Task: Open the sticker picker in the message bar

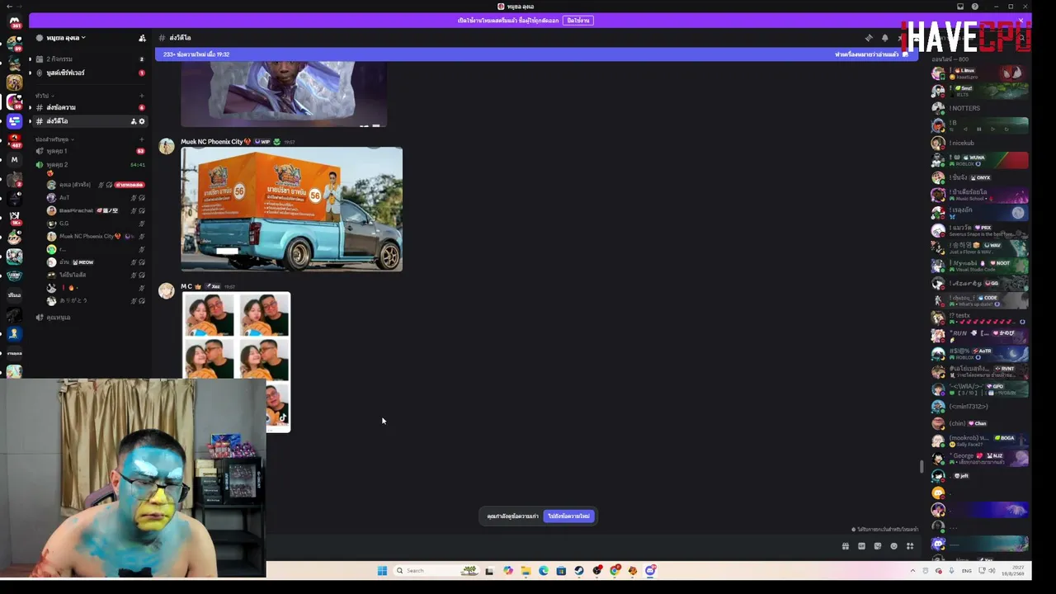Action: click(x=878, y=546)
